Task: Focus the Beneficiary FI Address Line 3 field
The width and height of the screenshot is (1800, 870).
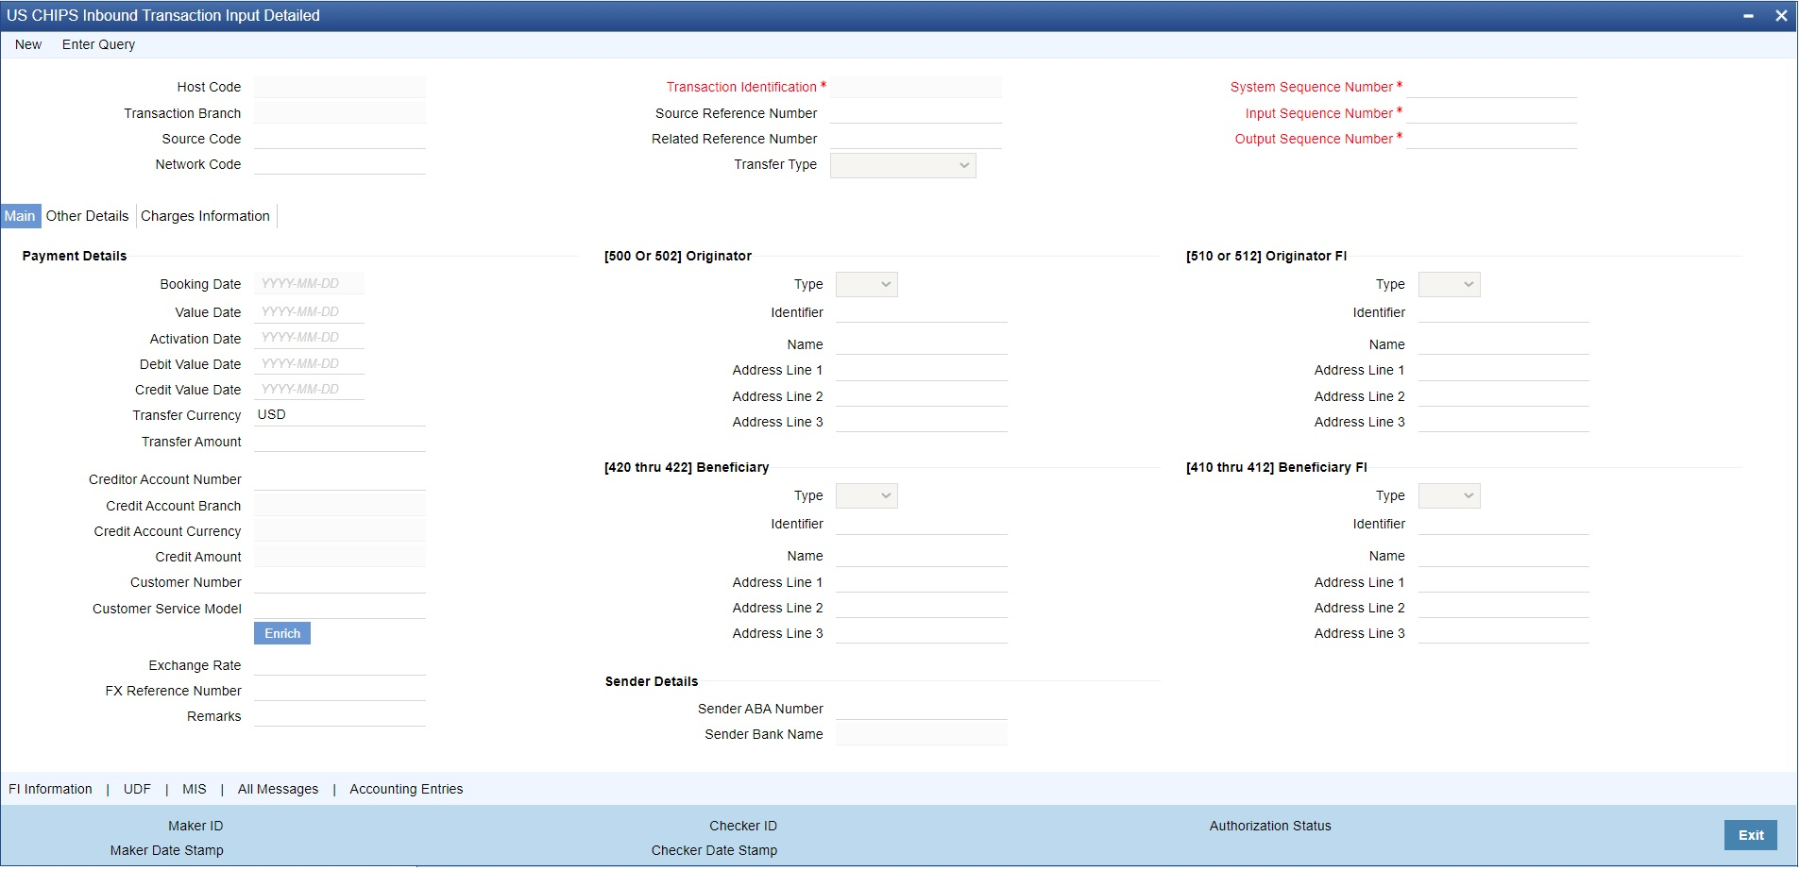Action: coord(1503,633)
